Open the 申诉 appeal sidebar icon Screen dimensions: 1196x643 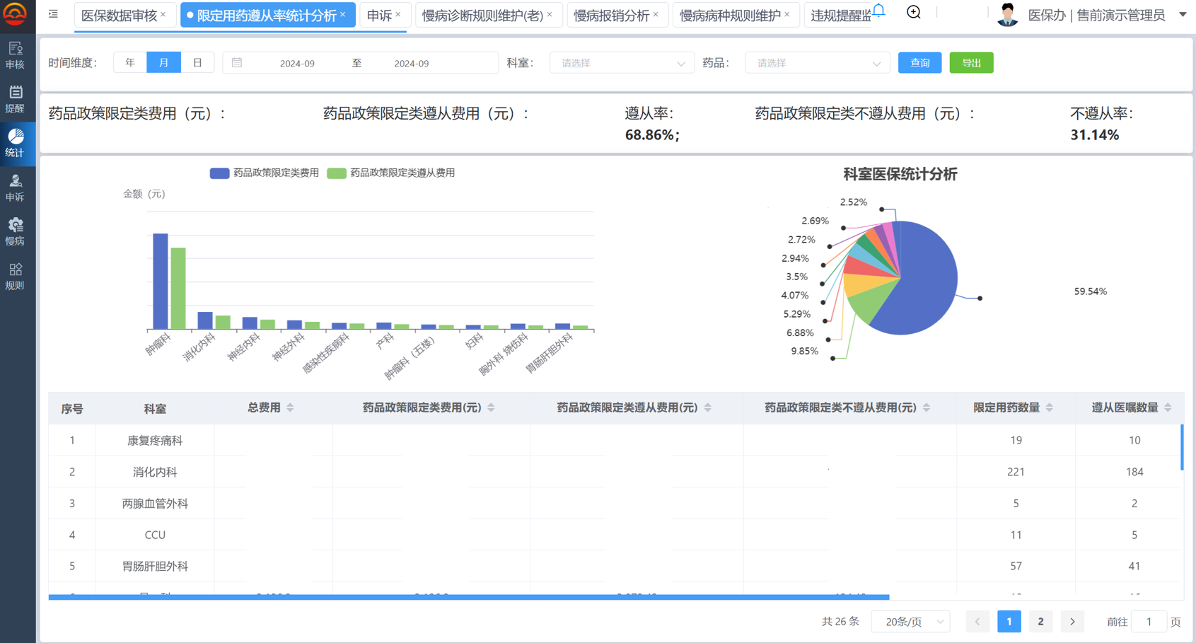(16, 188)
